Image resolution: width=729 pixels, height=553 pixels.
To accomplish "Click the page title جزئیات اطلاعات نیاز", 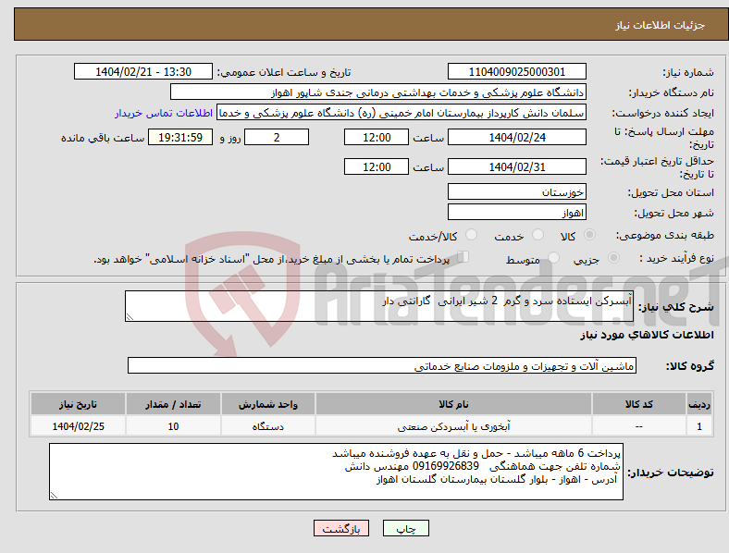I will [661, 25].
